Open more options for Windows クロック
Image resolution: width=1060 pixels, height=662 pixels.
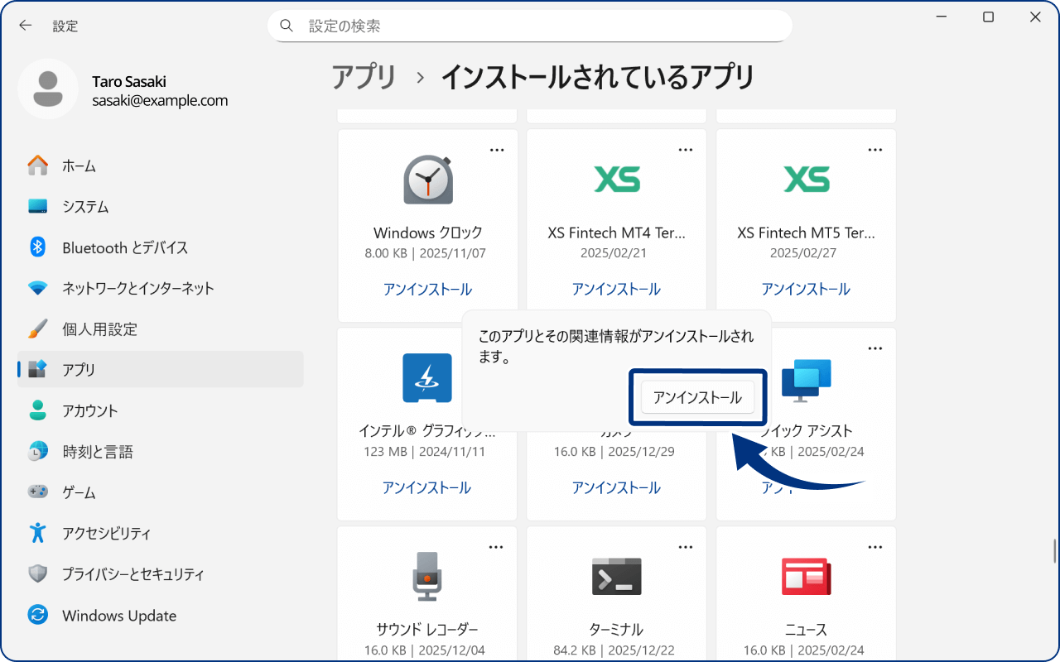[x=497, y=150]
